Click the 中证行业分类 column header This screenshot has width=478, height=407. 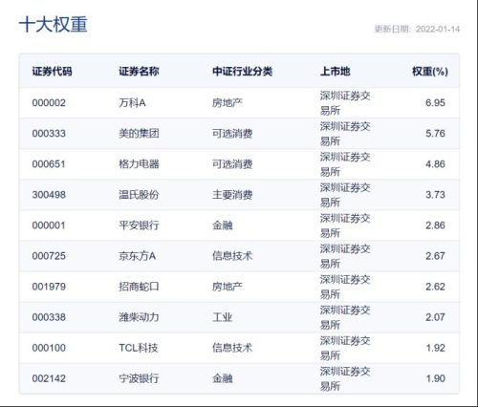pyautogui.click(x=242, y=72)
